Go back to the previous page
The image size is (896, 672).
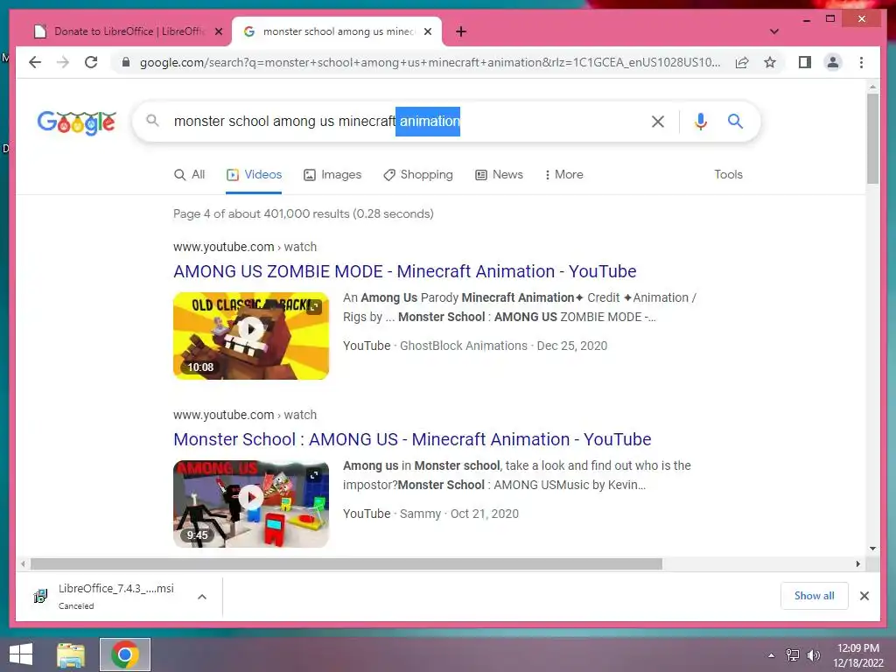pos(35,62)
